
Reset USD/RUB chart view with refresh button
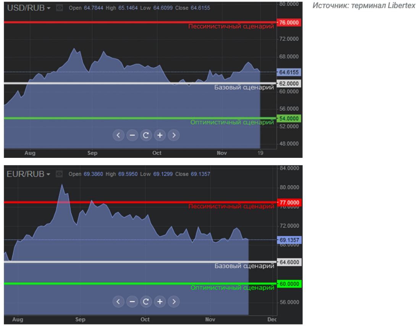pos(146,135)
